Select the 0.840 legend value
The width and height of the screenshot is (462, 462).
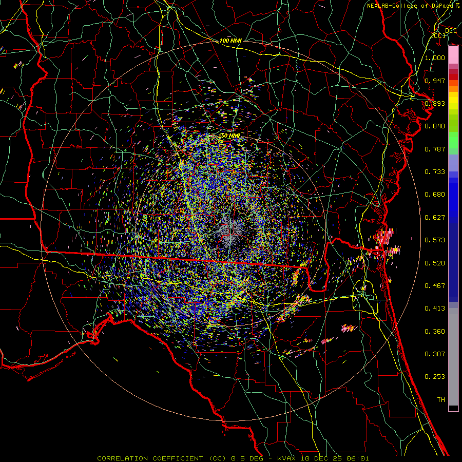[x=435, y=126]
